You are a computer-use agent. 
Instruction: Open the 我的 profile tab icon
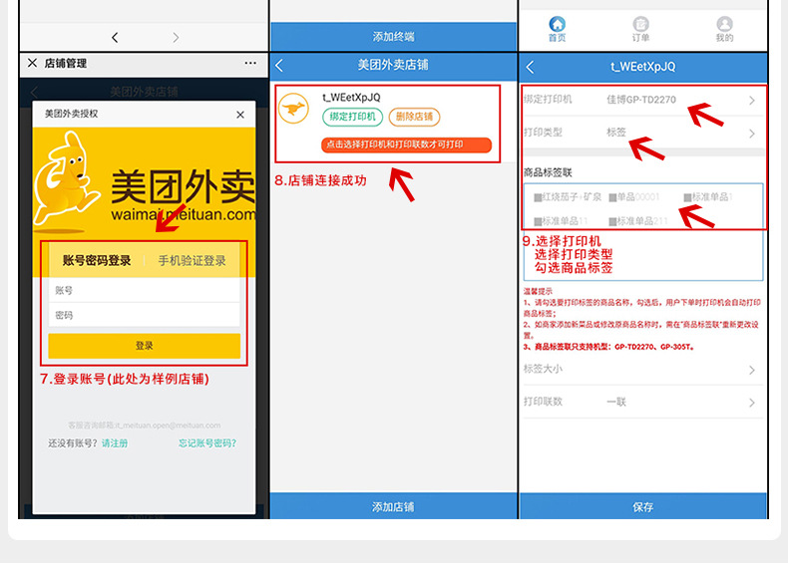point(724,29)
